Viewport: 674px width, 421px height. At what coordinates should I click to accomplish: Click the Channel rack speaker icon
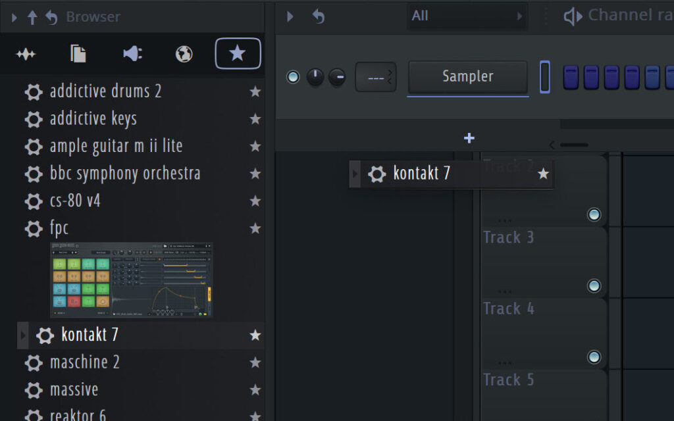tap(574, 14)
